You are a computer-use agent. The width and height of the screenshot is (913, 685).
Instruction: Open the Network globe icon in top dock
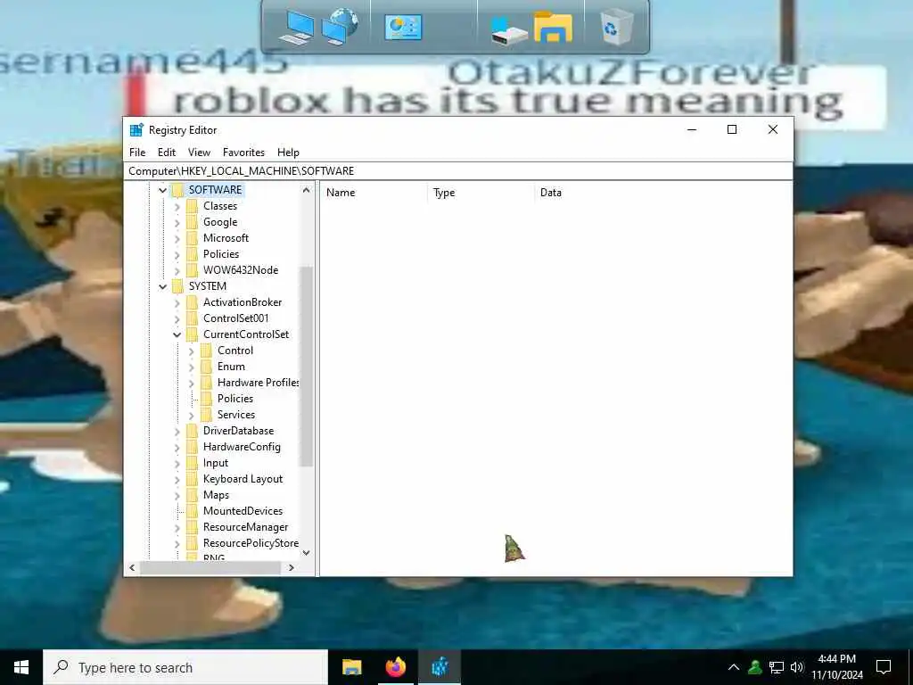coord(340,26)
